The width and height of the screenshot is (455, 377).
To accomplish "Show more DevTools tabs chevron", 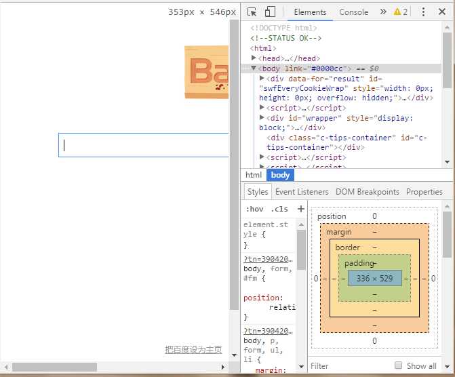I will point(383,12).
